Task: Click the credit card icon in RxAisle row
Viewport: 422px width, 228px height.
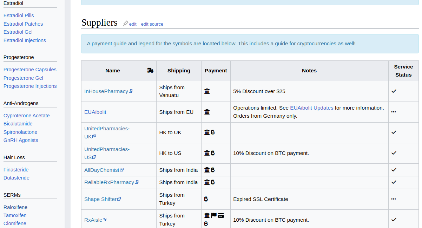Action: click(221, 216)
